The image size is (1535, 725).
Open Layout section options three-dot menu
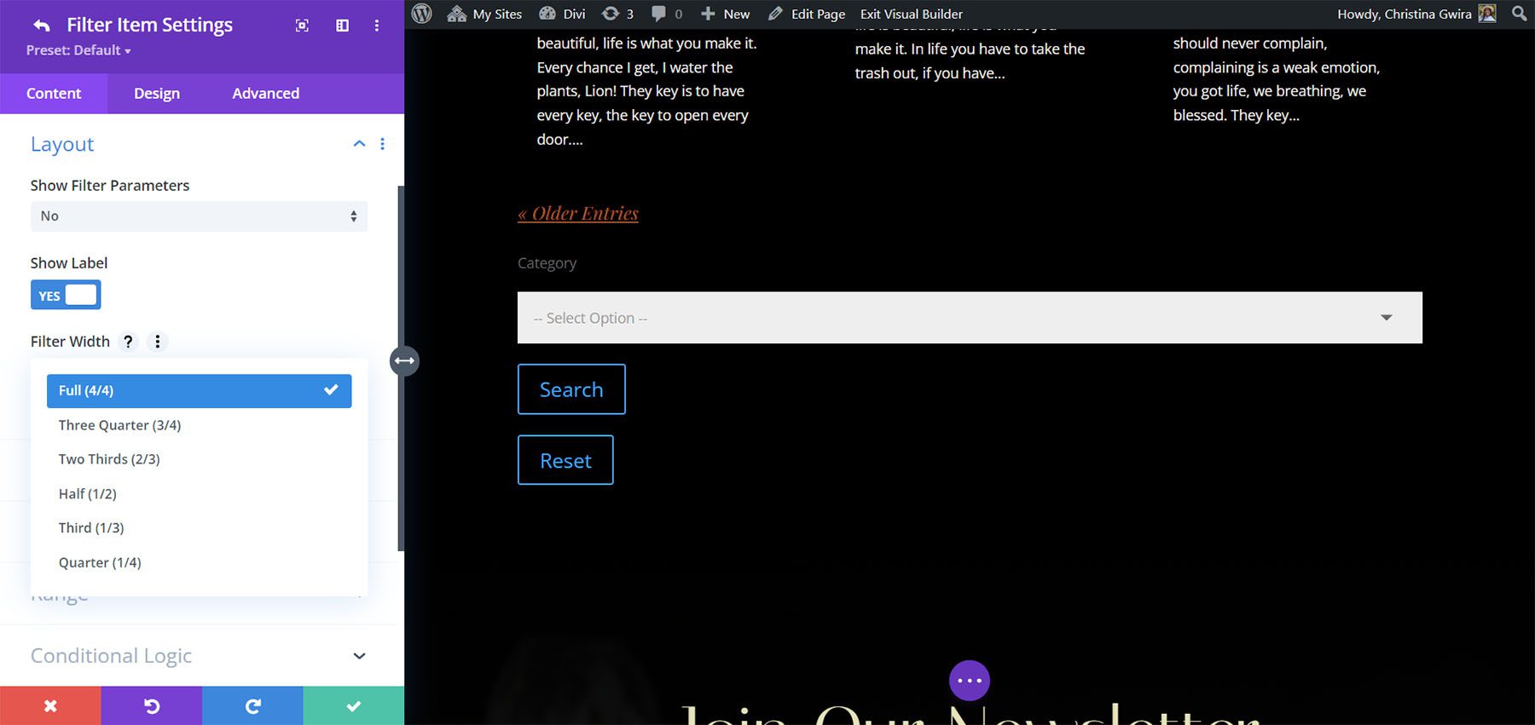pos(382,144)
